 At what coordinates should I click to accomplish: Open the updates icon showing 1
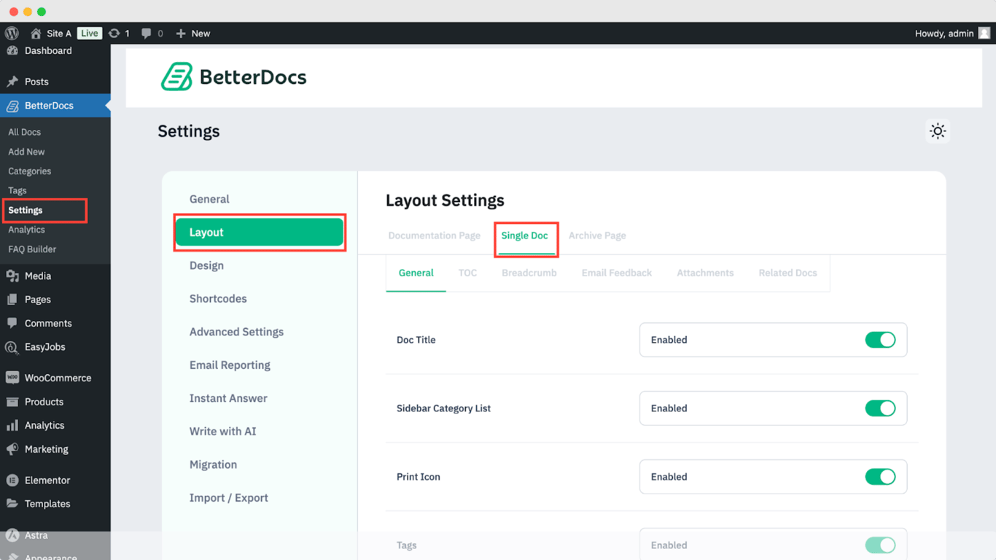pos(114,34)
